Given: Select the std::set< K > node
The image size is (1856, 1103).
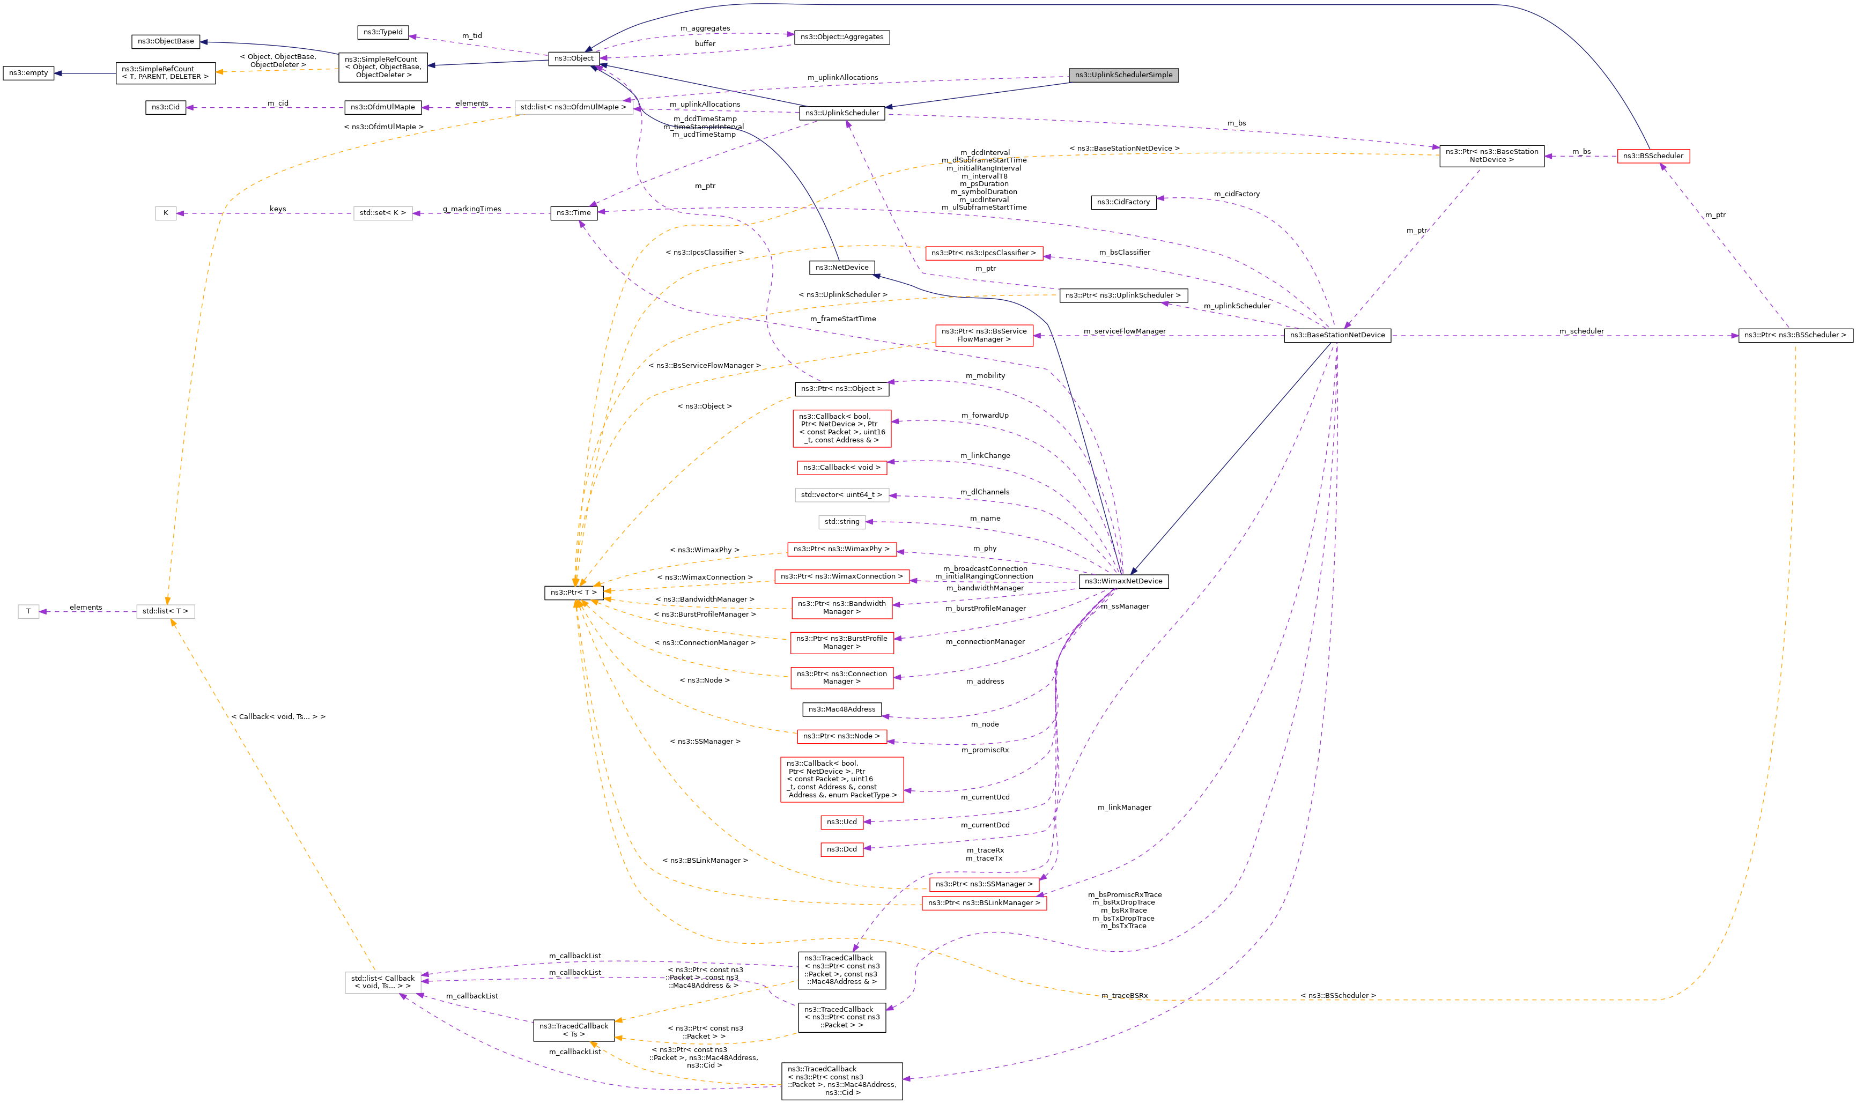Looking at the screenshot, I should (x=383, y=213).
